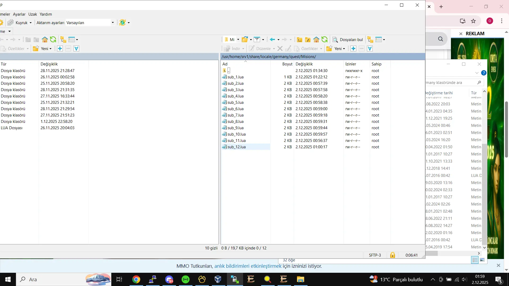Select the sub_7.lua file
Screen dimensions: 509x286
click(x=235, y=115)
